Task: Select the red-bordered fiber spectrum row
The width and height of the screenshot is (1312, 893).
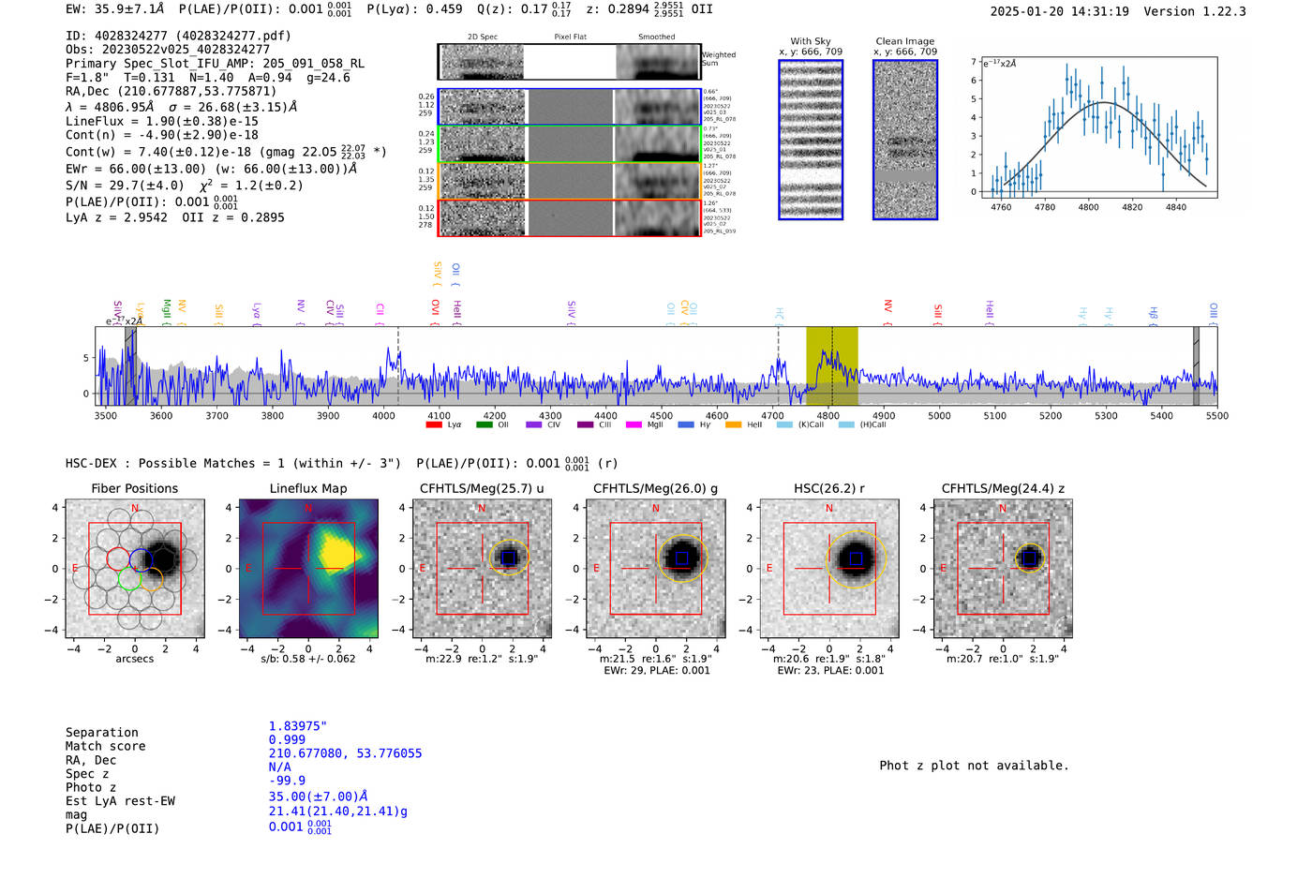Action: click(x=570, y=217)
